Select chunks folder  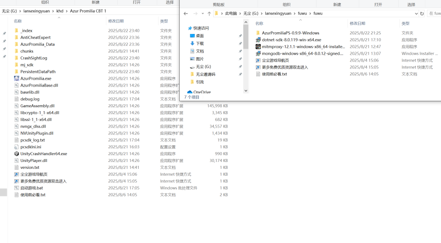tap(27, 51)
